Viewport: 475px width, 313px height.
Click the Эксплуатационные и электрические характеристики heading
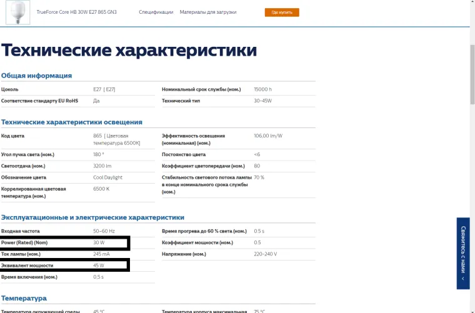(92, 217)
